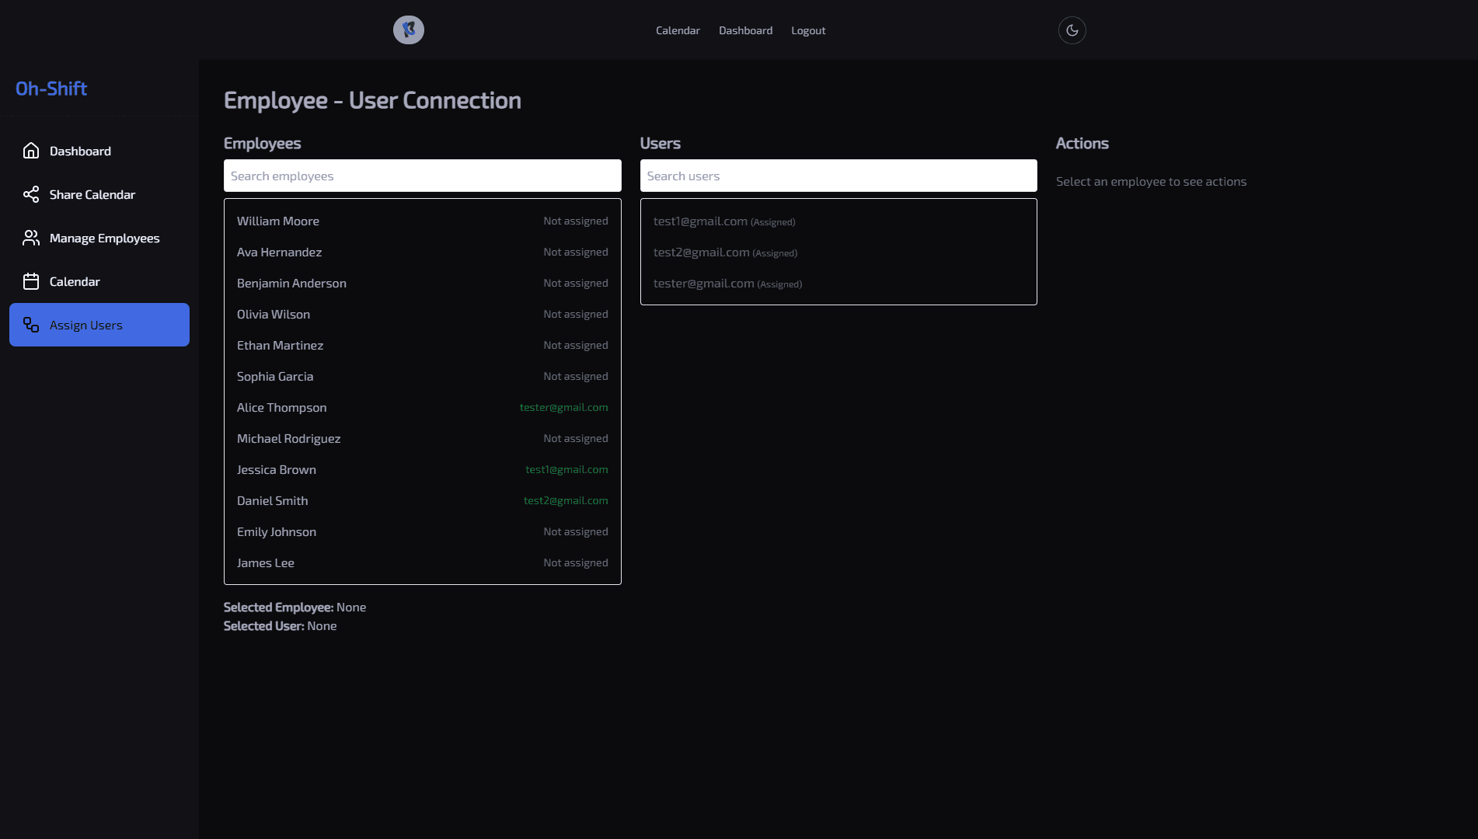Open the Calendar page from the top navigation
Viewport: 1478px width, 839px height.
tap(677, 30)
